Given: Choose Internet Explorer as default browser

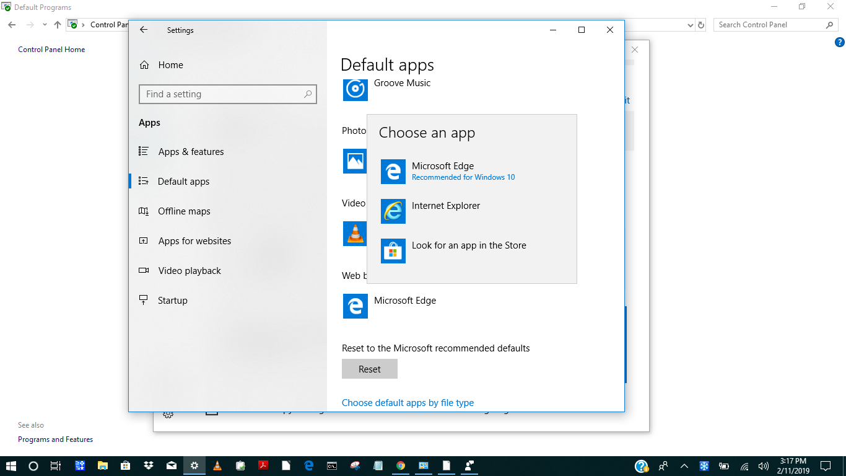Looking at the screenshot, I should click(x=471, y=211).
